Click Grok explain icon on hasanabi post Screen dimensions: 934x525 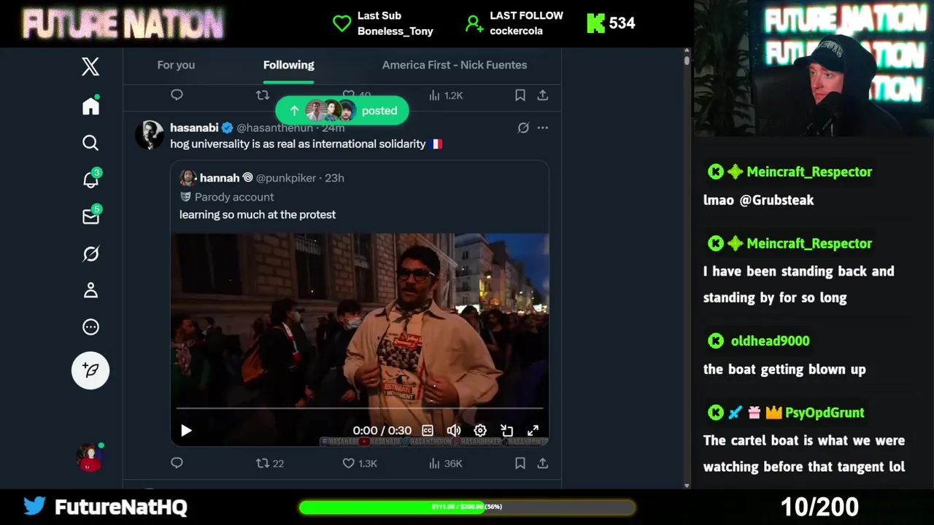tap(523, 128)
